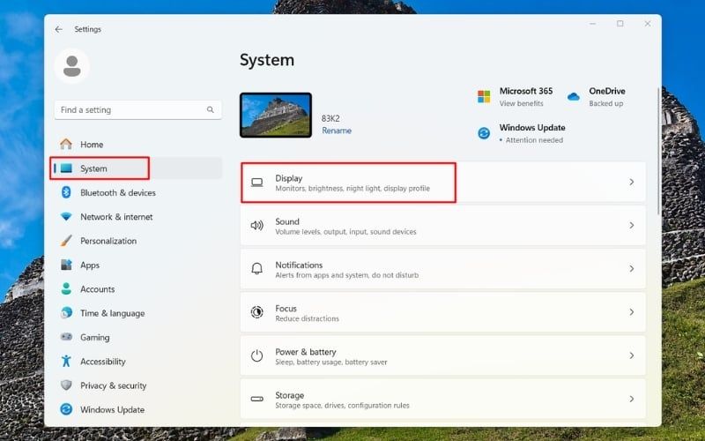Open Power & battery chevron arrow
The image size is (705, 441).
click(x=631, y=355)
